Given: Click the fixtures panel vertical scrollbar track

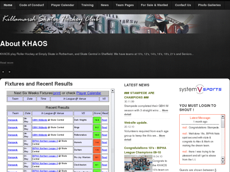Looking at the screenshot, I should pos(113,132).
